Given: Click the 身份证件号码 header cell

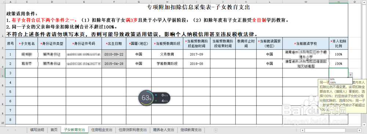Looking at the screenshot, I should coord(84,43).
